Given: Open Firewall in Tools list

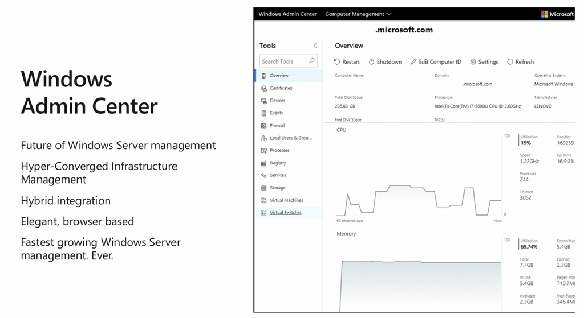Looking at the screenshot, I should point(289,126).
